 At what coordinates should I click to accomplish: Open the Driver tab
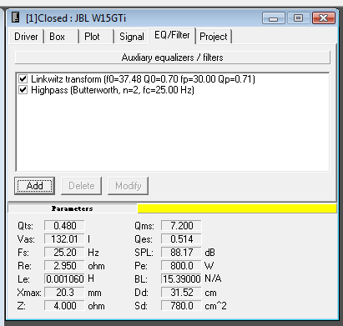coord(26,37)
